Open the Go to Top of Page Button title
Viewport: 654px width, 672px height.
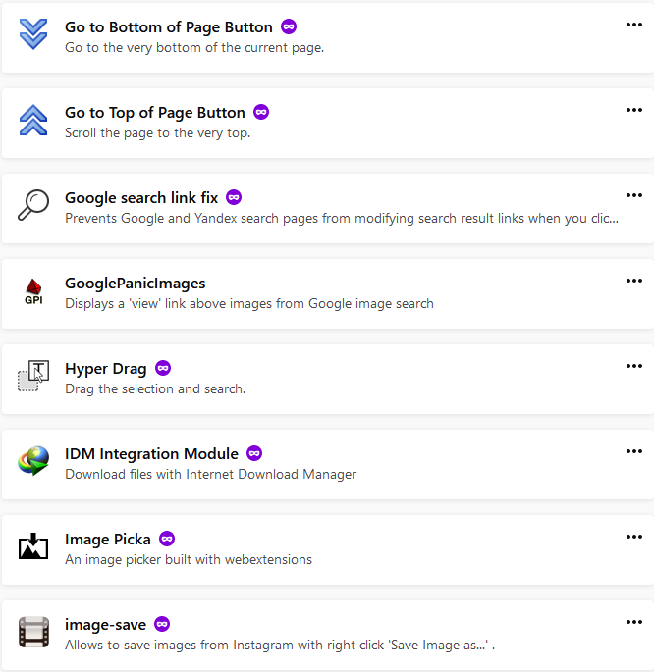click(x=155, y=112)
